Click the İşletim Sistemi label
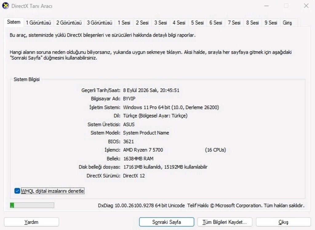Viewport: 315px width, 230px height. click(105, 107)
